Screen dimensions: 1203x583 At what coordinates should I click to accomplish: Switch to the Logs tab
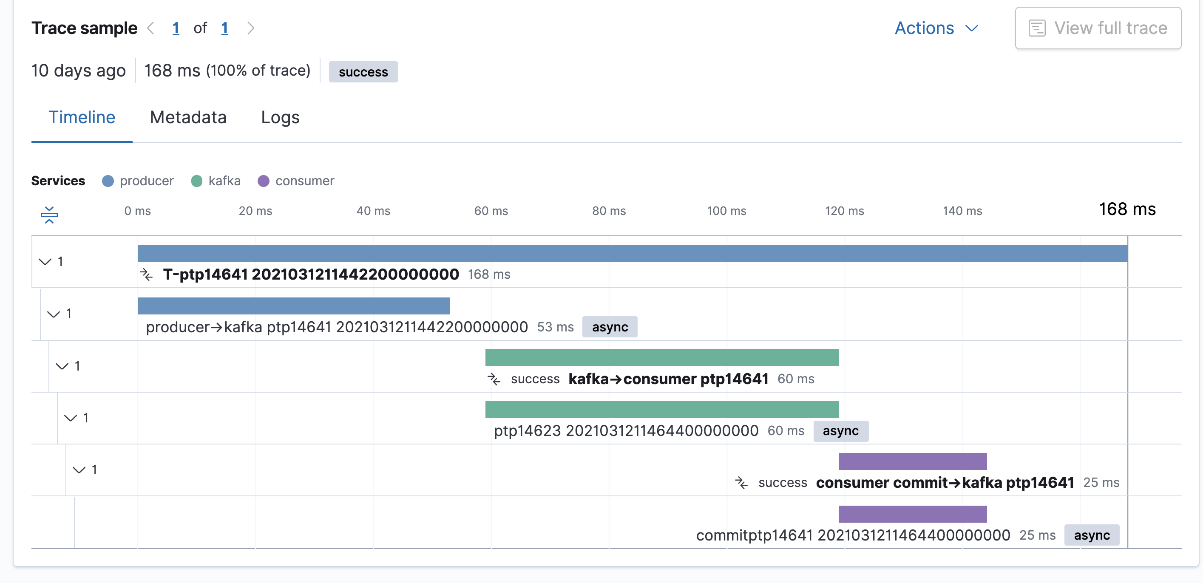pos(280,118)
